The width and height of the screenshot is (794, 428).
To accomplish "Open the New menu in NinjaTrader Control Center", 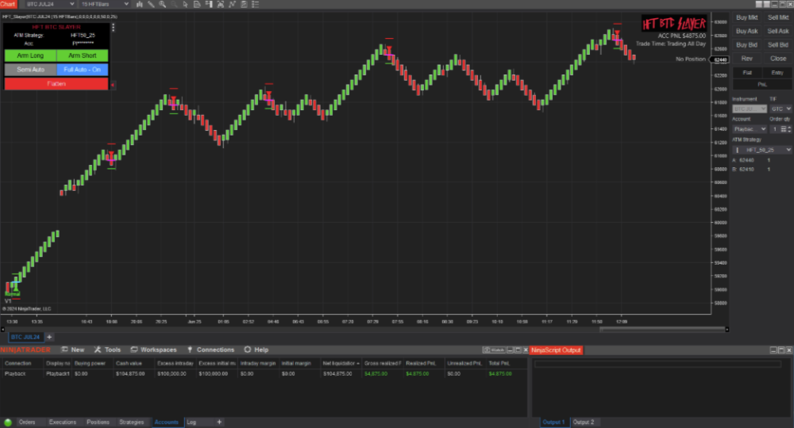I will pyautogui.click(x=73, y=350).
